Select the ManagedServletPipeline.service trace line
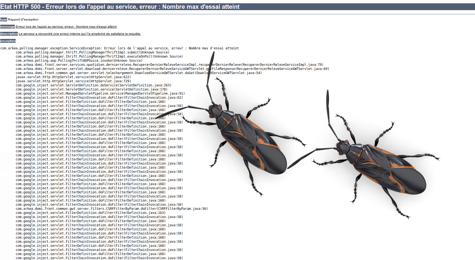 pyautogui.click(x=100, y=94)
